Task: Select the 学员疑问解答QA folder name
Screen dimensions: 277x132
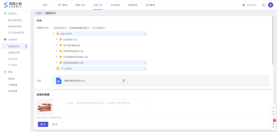Action: pos(72,45)
